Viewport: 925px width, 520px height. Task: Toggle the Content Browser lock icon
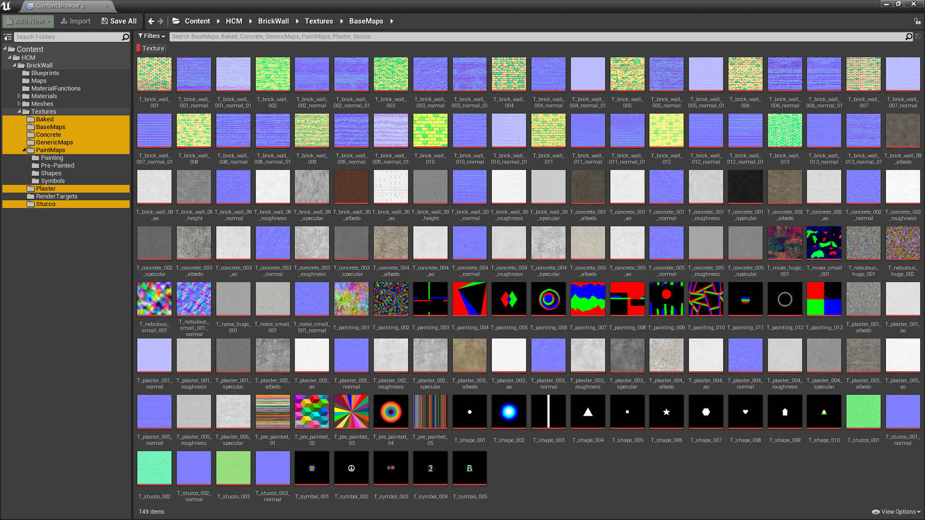coord(917,21)
